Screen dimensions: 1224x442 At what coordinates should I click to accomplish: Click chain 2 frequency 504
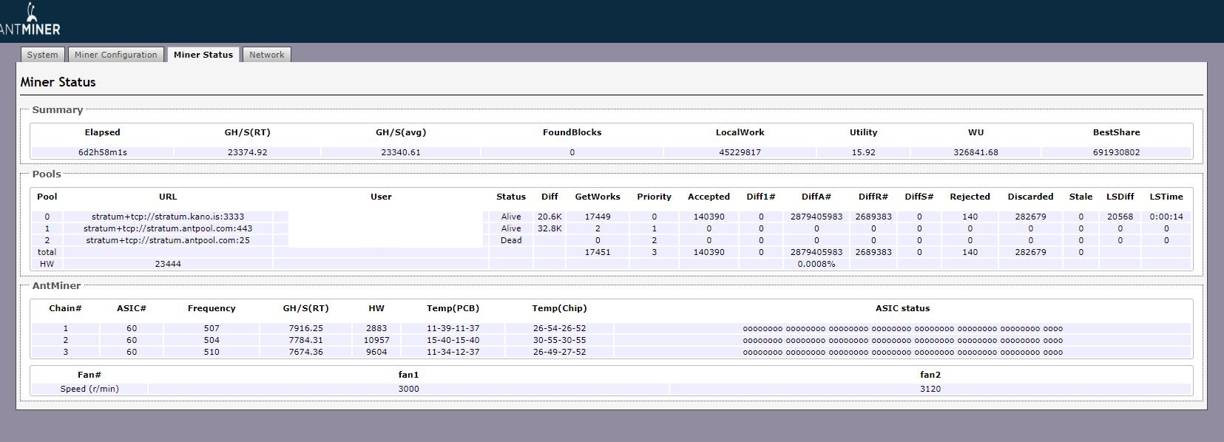(x=212, y=340)
